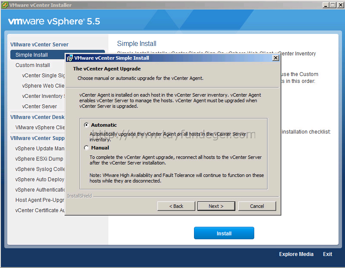Select Custom Install in the sidebar
345x268 pixels.
[x=33, y=65]
